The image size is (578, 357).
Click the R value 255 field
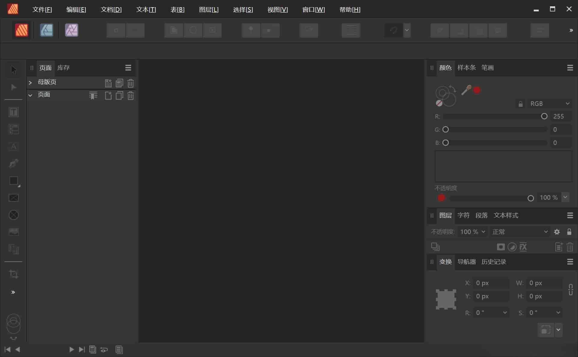pos(561,116)
